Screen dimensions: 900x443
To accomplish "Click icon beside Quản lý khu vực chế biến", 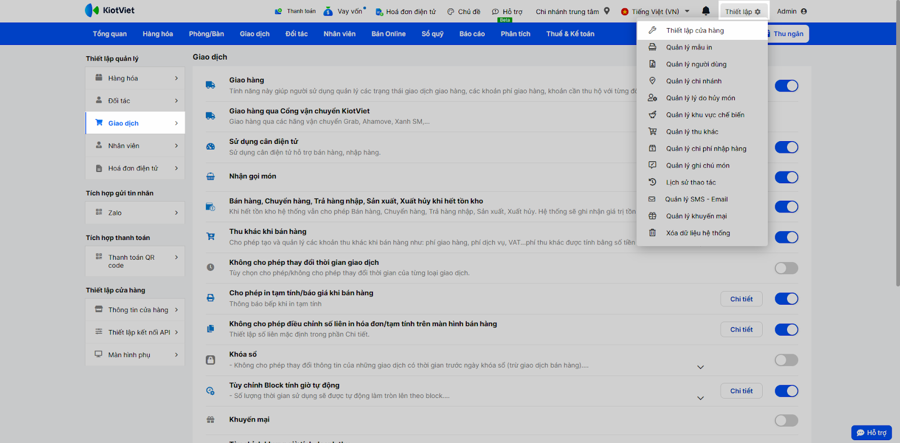I will pos(652,115).
